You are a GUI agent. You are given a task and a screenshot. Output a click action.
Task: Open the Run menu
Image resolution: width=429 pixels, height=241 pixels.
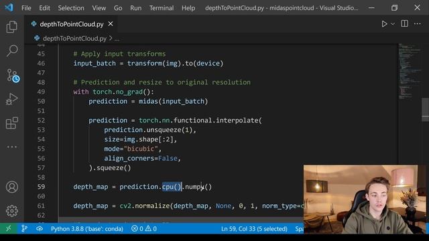pyautogui.click(x=135, y=8)
